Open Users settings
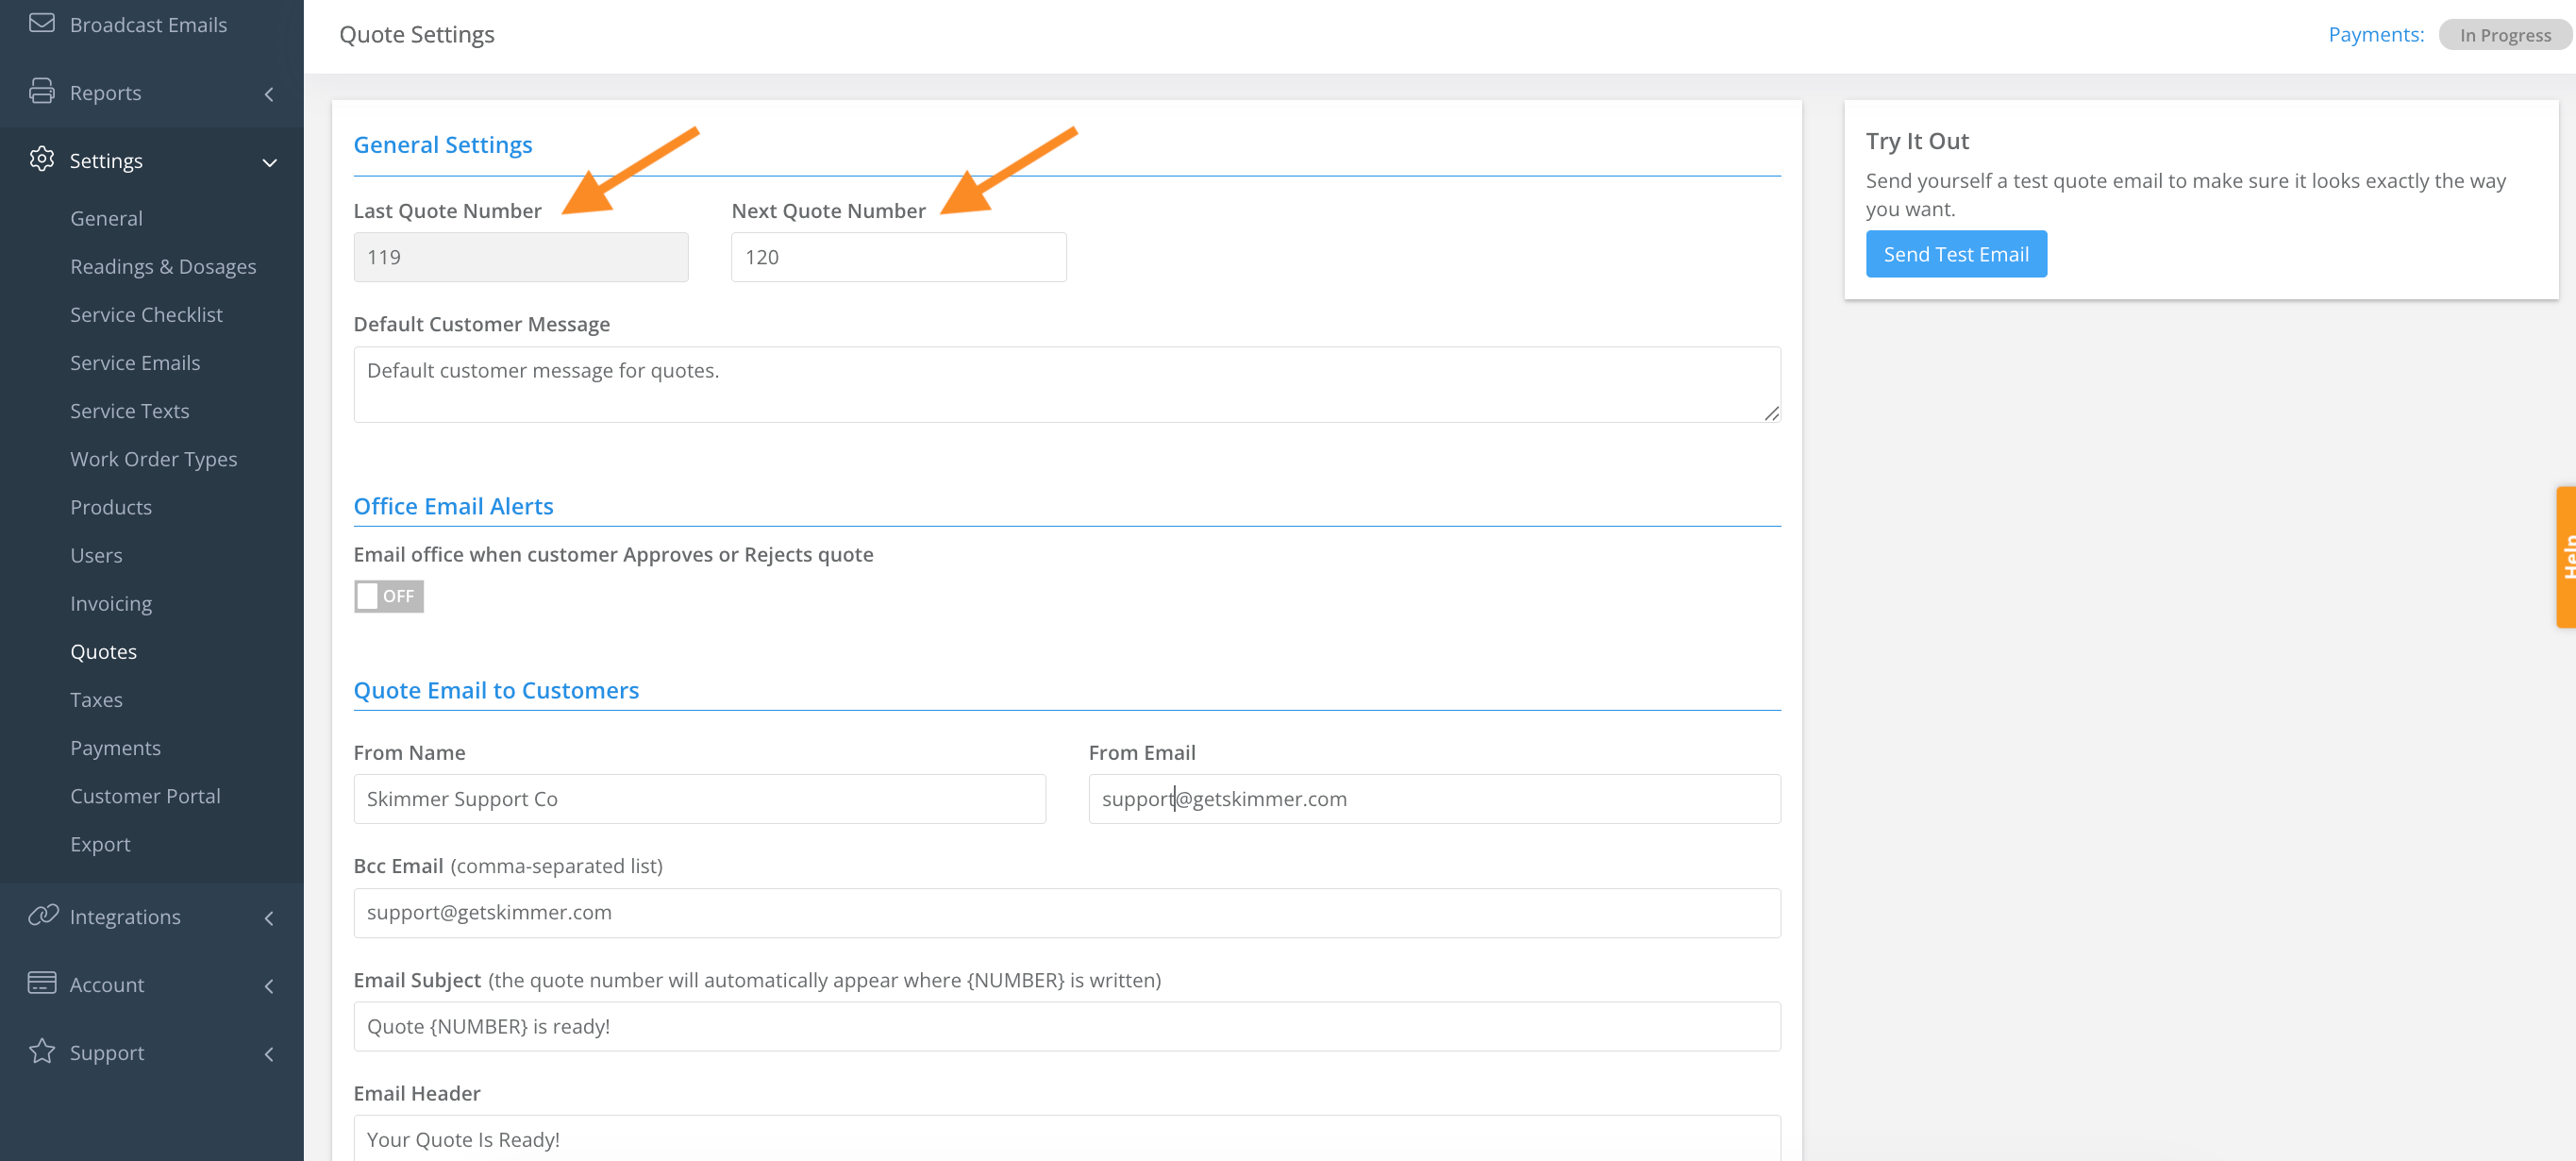 tap(96, 555)
